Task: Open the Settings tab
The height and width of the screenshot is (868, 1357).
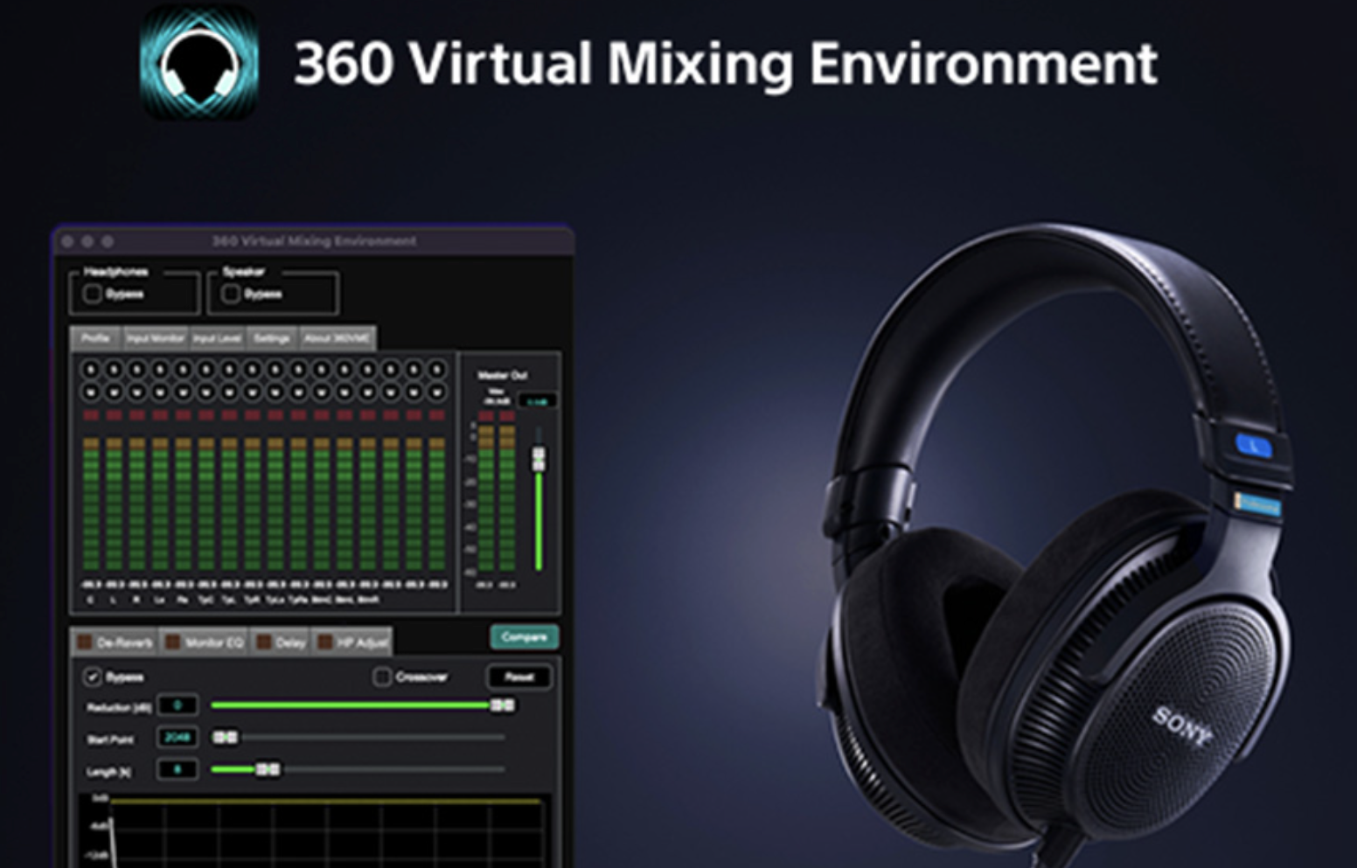Action: coord(272,338)
